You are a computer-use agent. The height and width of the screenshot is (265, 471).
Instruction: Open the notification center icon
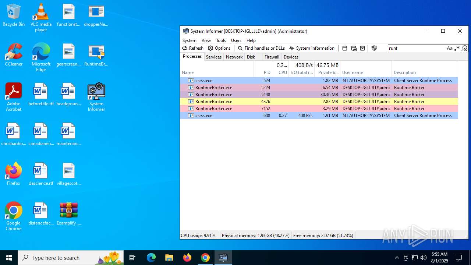pyautogui.click(x=459, y=258)
